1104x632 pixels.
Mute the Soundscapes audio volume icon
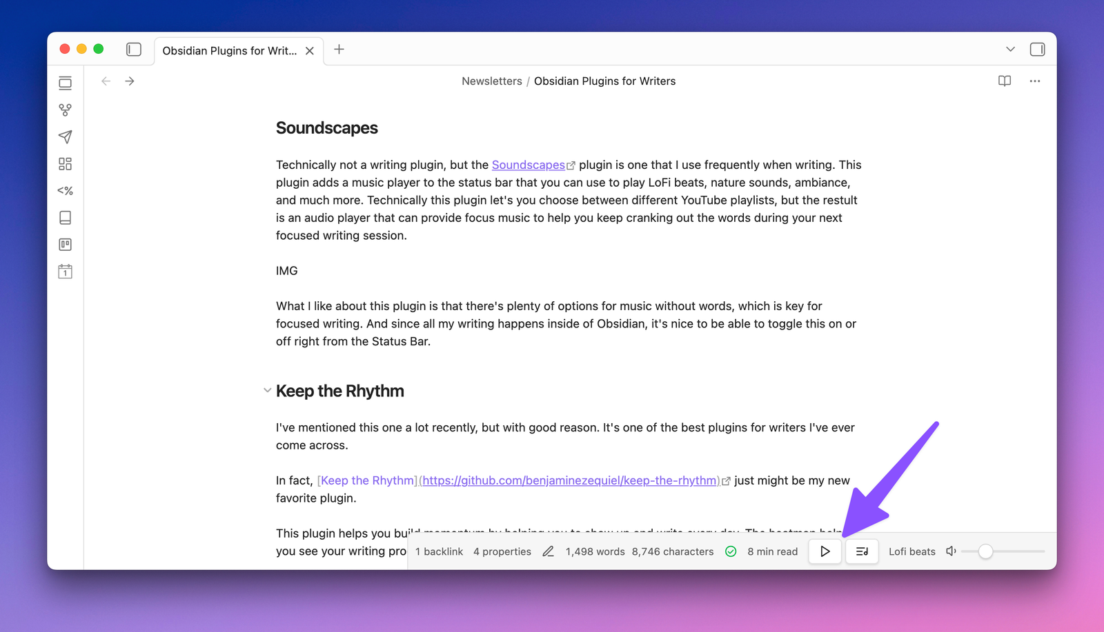pyautogui.click(x=951, y=551)
